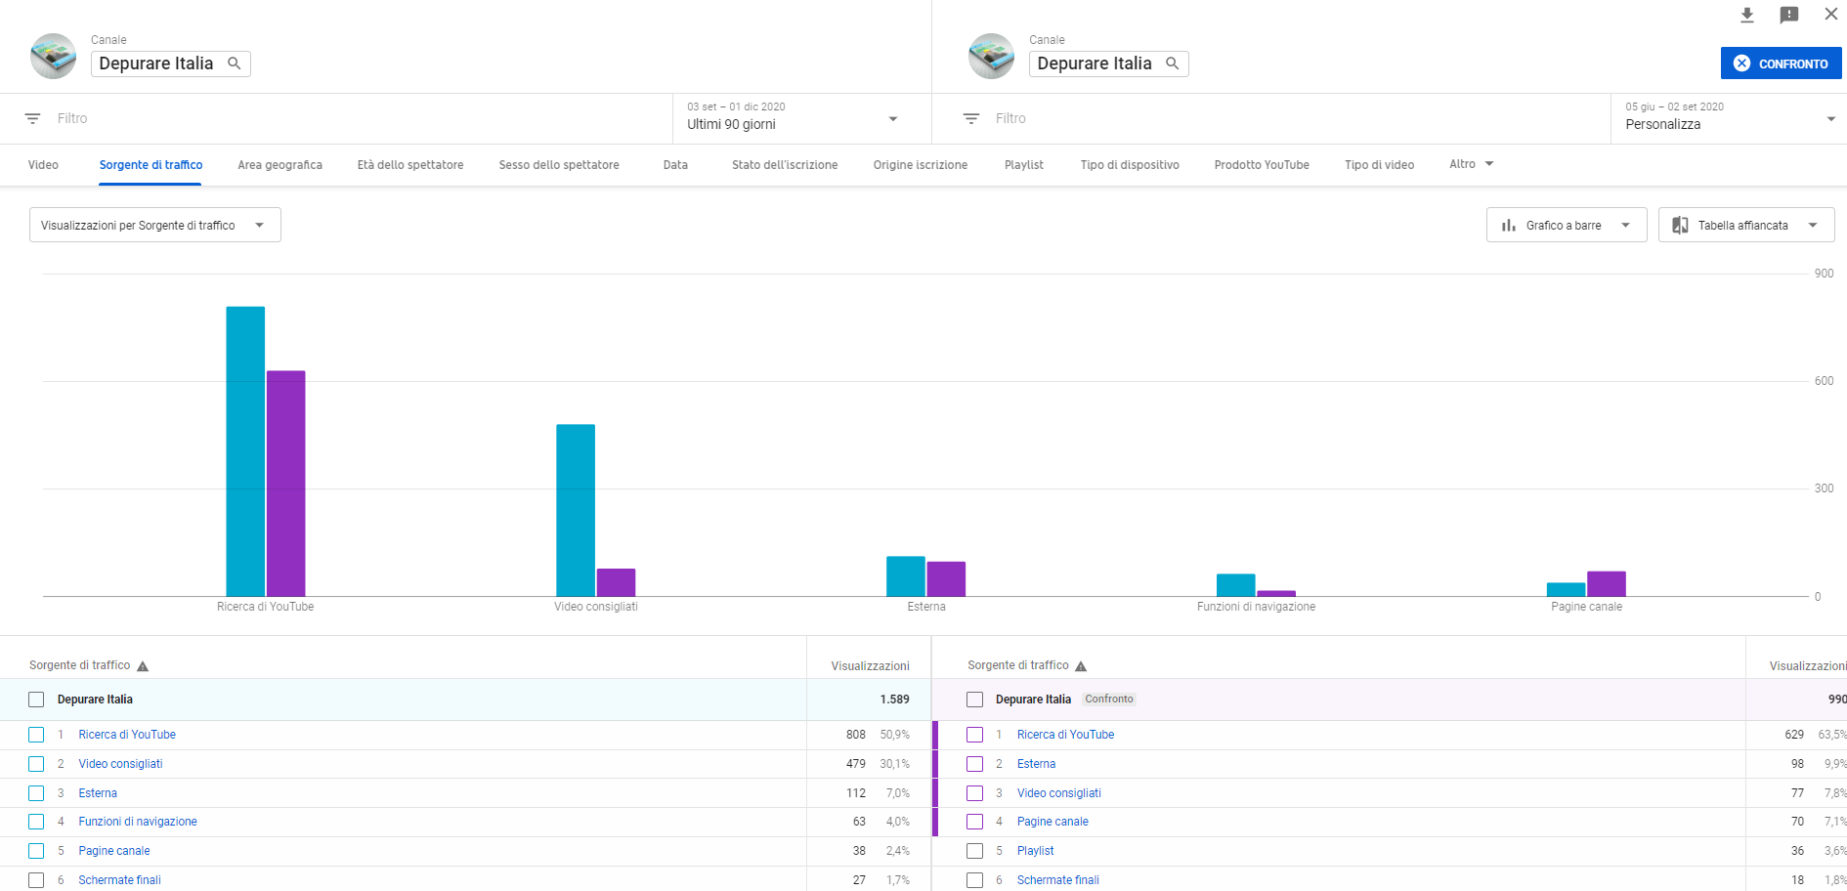Open the Stato dell'iscrizione tab

point(785,165)
